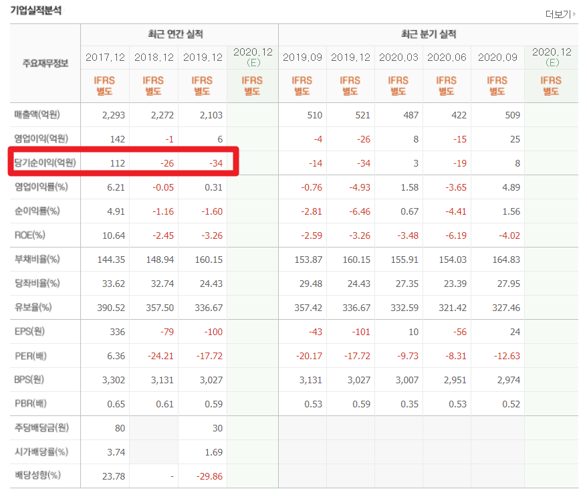Click the 2020.06 quarterly column header

(447, 58)
